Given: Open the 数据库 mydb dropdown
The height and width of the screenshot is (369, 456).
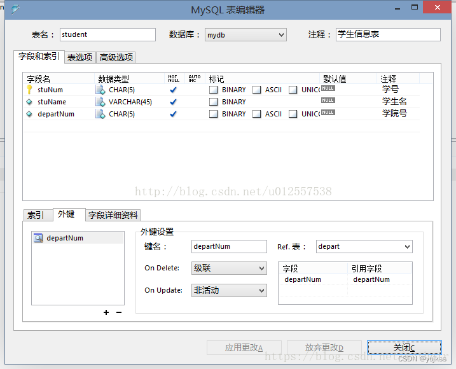Looking at the screenshot, I should coord(245,35).
